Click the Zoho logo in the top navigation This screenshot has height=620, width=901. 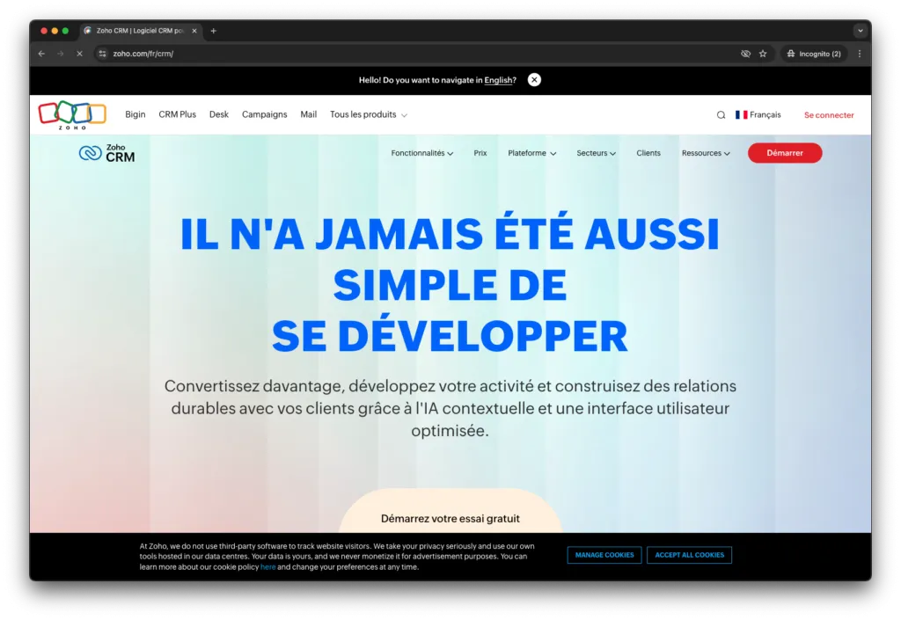click(71, 114)
